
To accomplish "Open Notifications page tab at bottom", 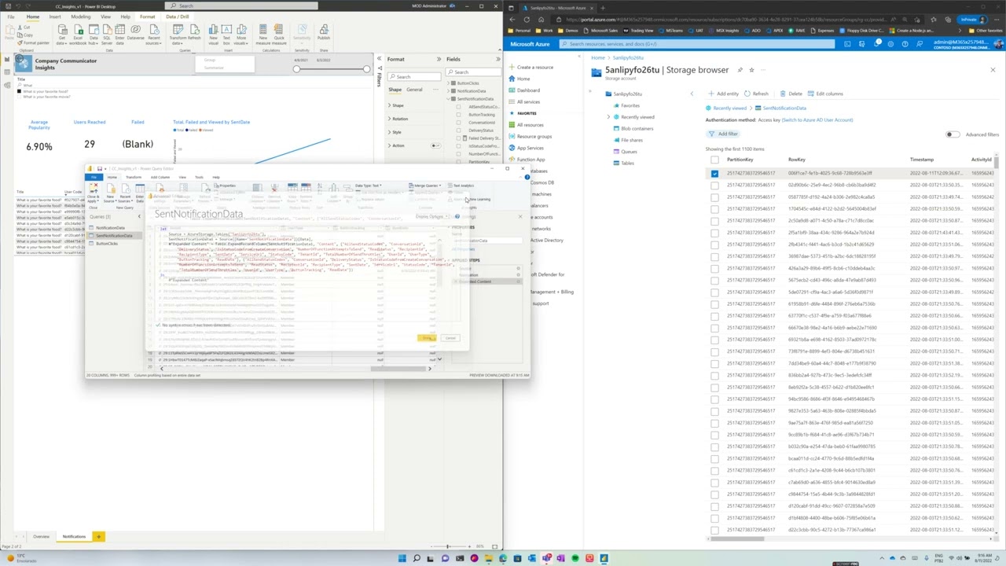I will click(x=74, y=537).
